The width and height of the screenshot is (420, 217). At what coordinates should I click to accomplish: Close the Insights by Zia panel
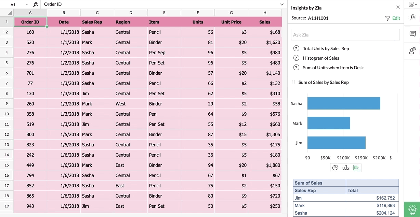398,7
